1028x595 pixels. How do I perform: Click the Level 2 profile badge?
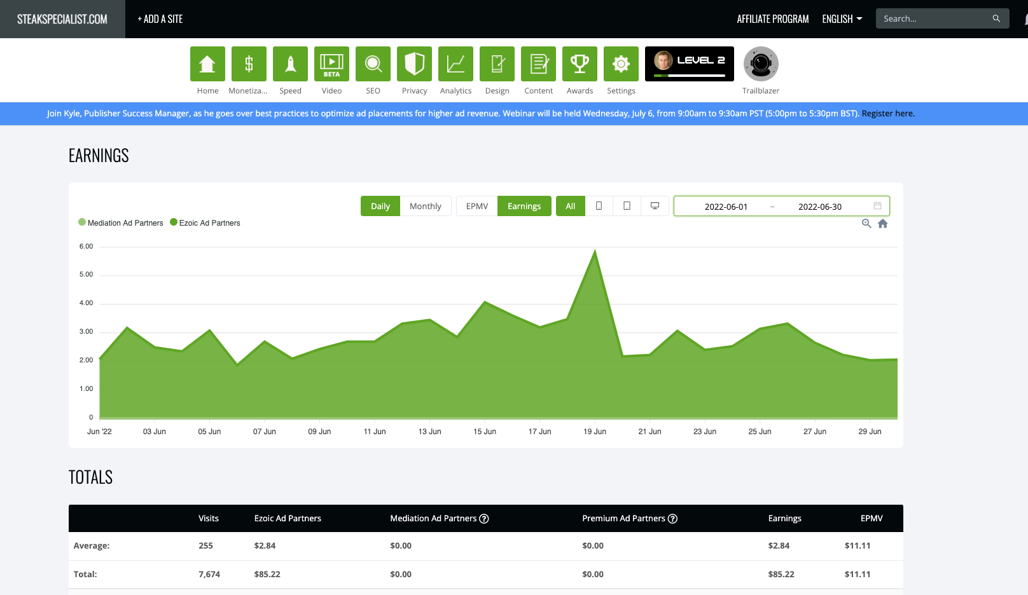pyautogui.click(x=690, y=64)
